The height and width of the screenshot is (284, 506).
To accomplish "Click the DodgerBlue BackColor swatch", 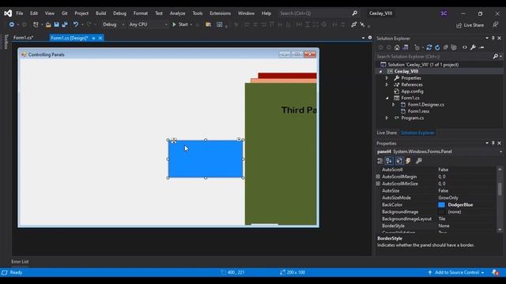I will click(x=441, y=205).
